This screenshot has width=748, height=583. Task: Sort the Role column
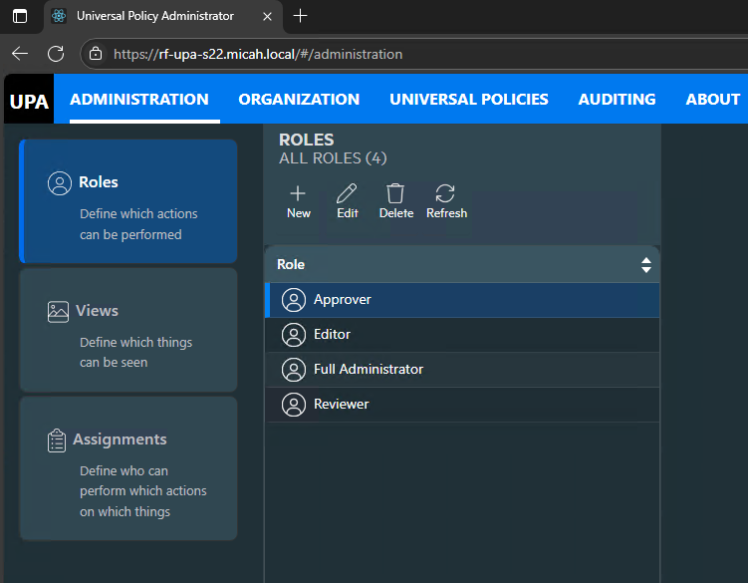click(645, 265)
